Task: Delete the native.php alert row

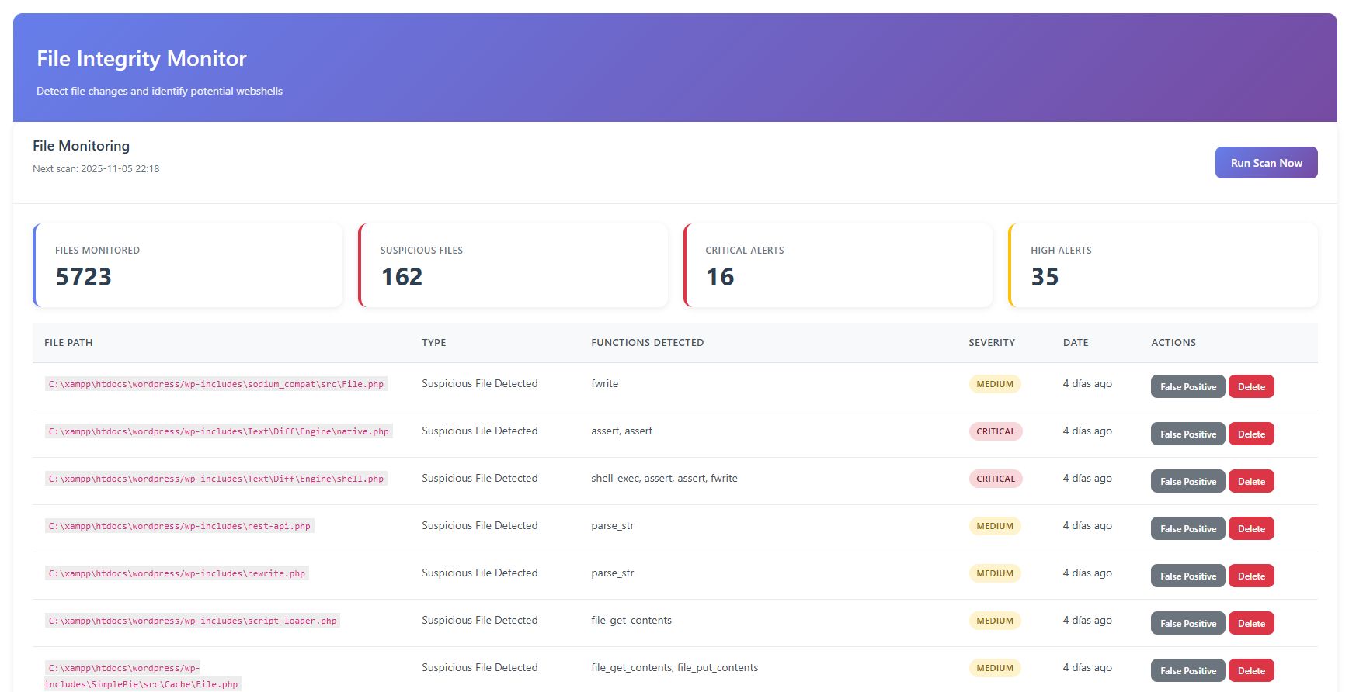Action: [1250, 434]
